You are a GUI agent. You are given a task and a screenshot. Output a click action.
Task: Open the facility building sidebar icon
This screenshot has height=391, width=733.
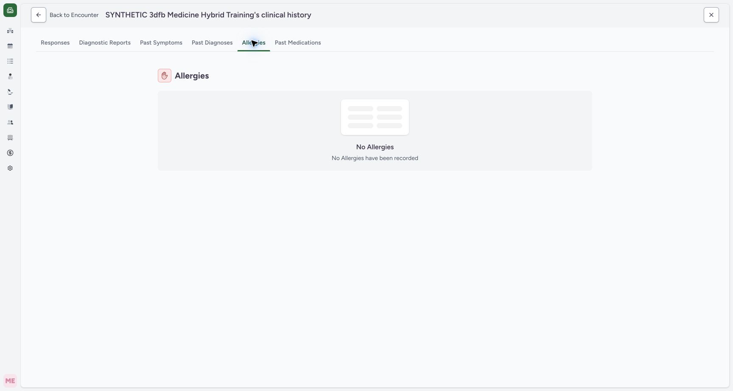point(10,31)
